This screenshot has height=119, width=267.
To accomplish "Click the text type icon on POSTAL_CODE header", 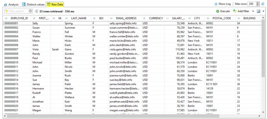I will click(208, 18).
